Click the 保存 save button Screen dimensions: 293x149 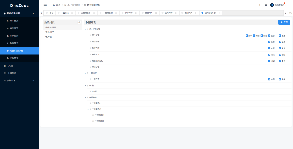284,22
